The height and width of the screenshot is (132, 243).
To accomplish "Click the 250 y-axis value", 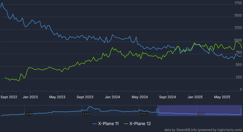I will (239, 77).
